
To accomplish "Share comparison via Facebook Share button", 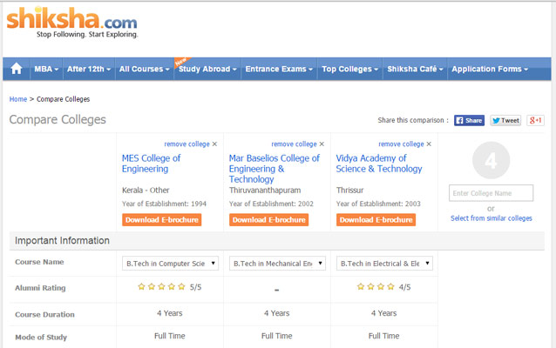I will pos(469,121).
